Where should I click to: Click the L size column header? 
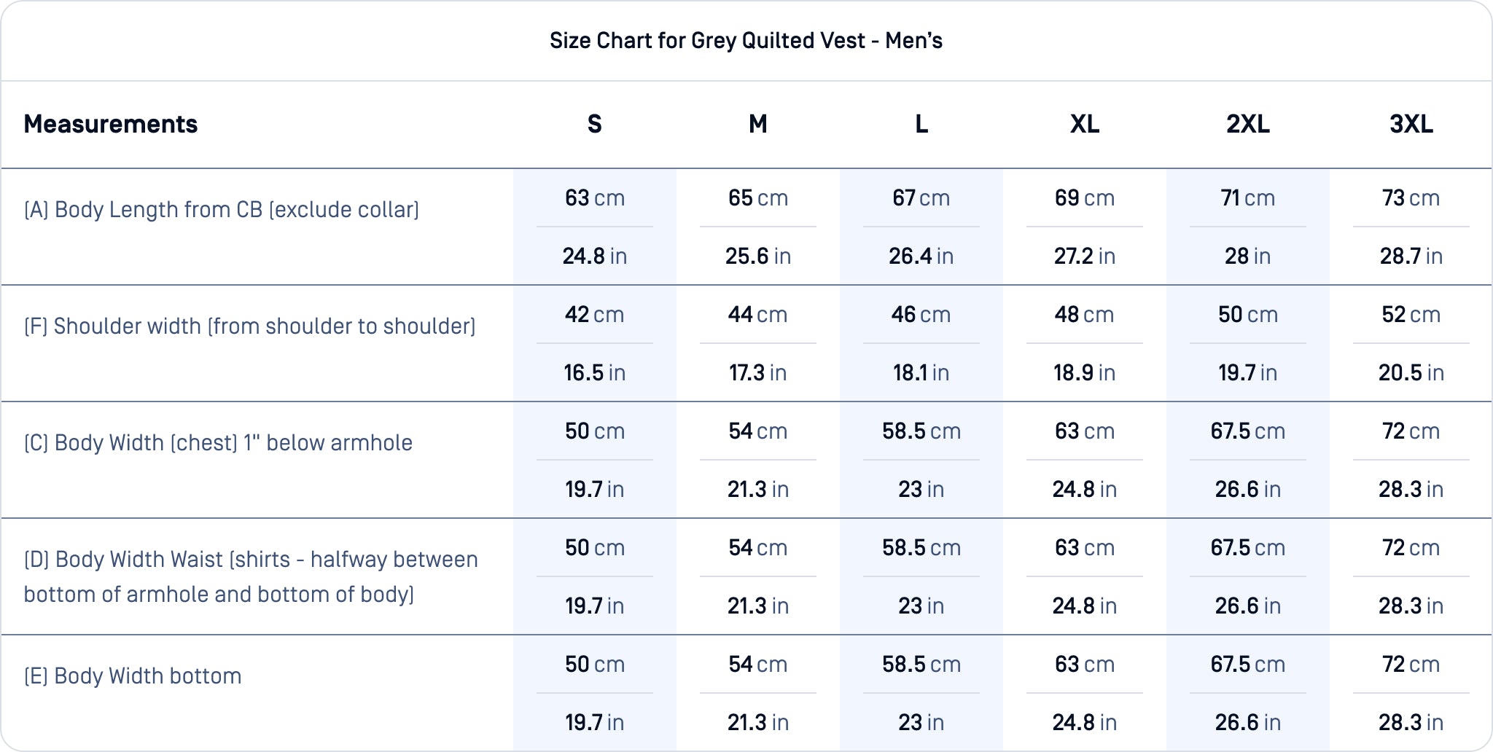tap(921, 125)
